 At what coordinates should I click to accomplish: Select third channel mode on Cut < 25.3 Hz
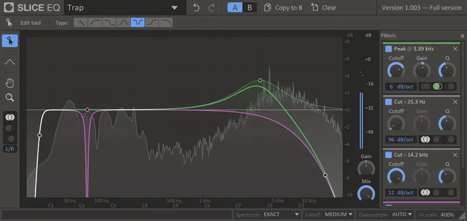point(450,139)
